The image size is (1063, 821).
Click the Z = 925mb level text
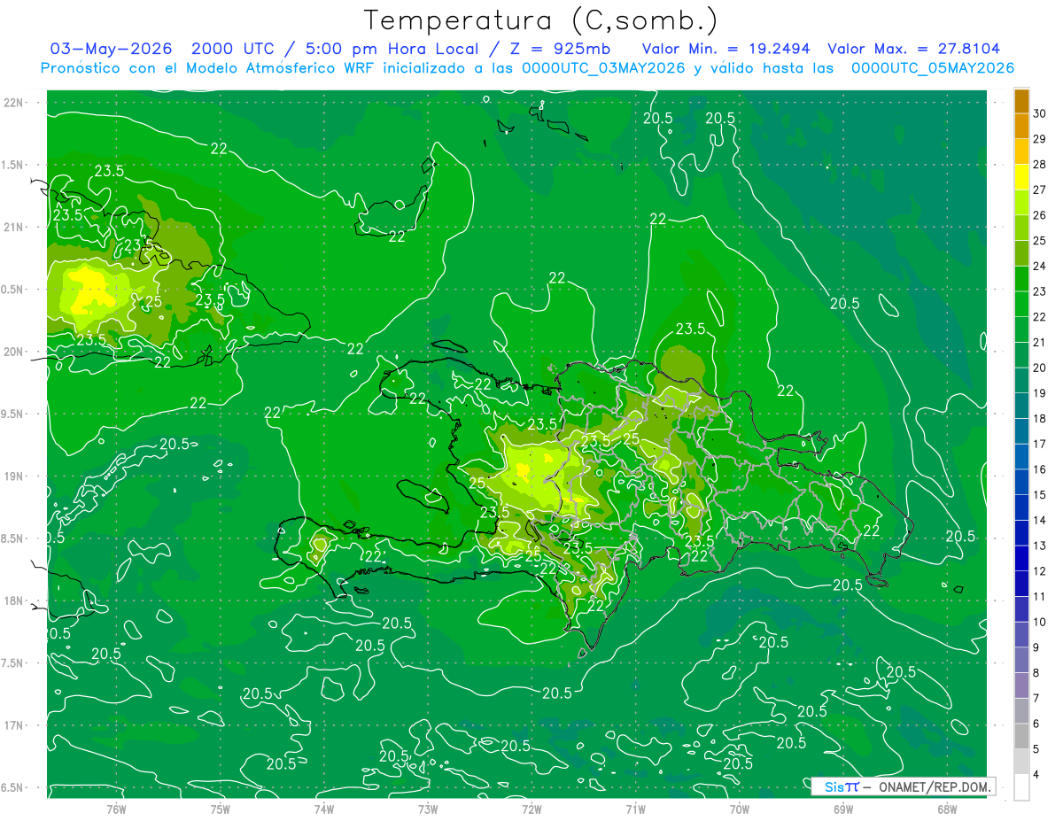click(552, 49)
